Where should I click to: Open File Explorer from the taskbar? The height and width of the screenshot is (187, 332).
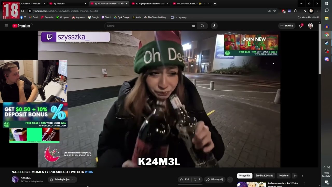[327, 18]
